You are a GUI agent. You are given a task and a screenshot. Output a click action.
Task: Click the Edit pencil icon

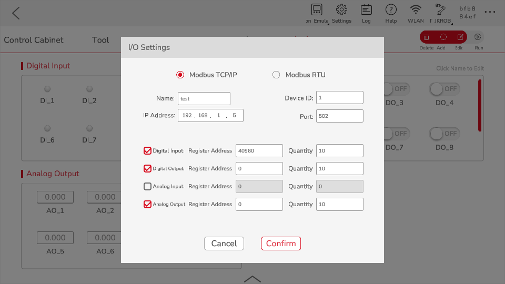tap(460, 37)
